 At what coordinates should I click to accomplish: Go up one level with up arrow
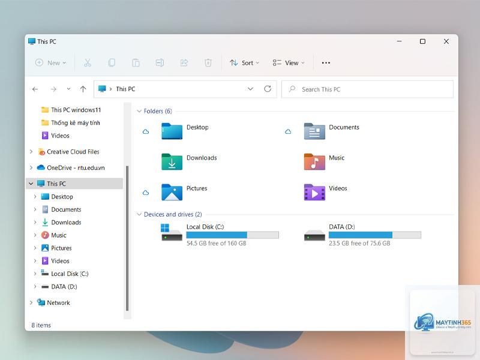(83, 89)
